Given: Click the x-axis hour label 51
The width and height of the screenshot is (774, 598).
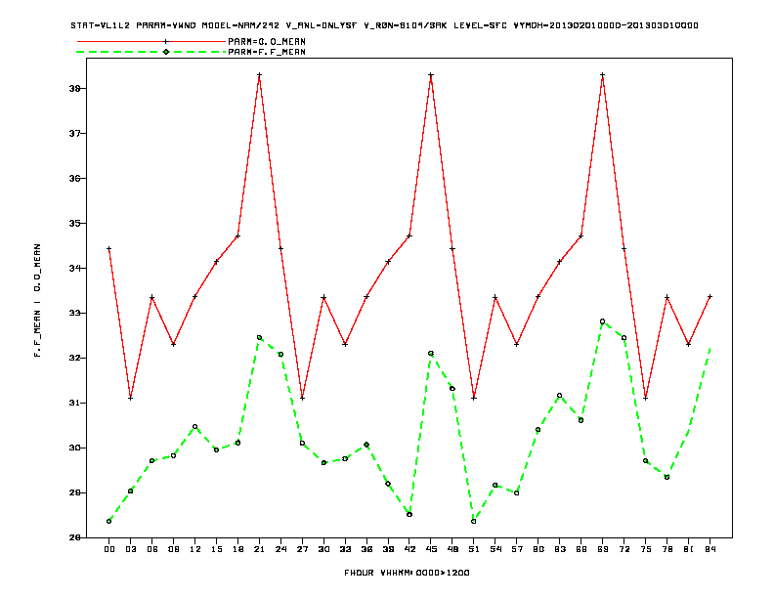Looking at the screenshot, I should tap(474, 549).
